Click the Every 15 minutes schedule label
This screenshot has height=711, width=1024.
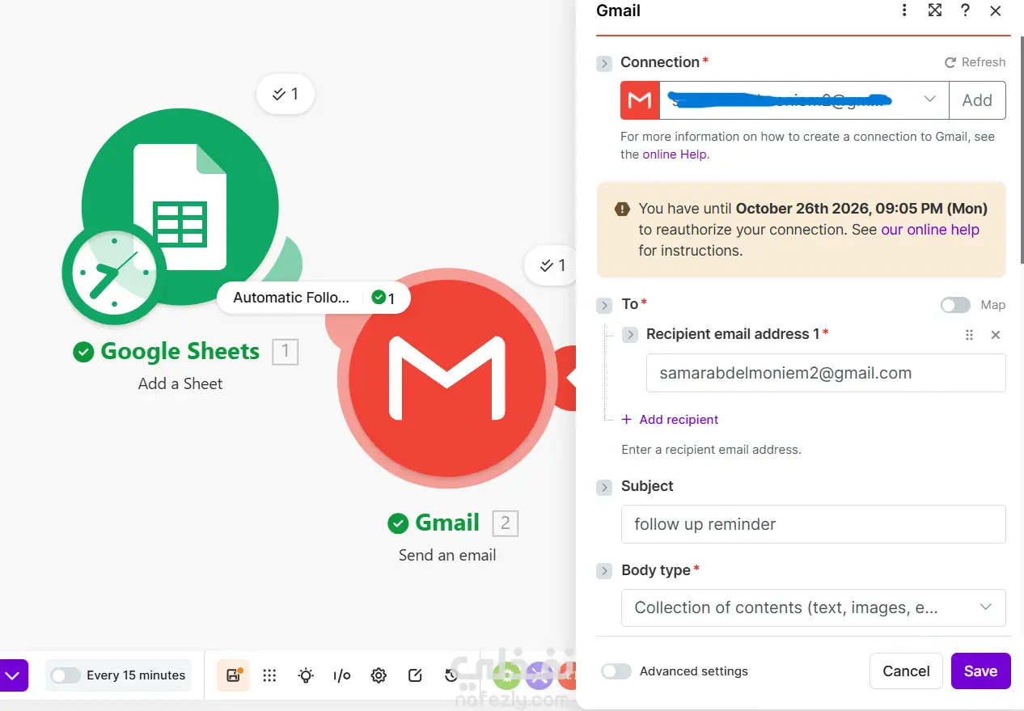pyautogui.click(x=136, y=675)
